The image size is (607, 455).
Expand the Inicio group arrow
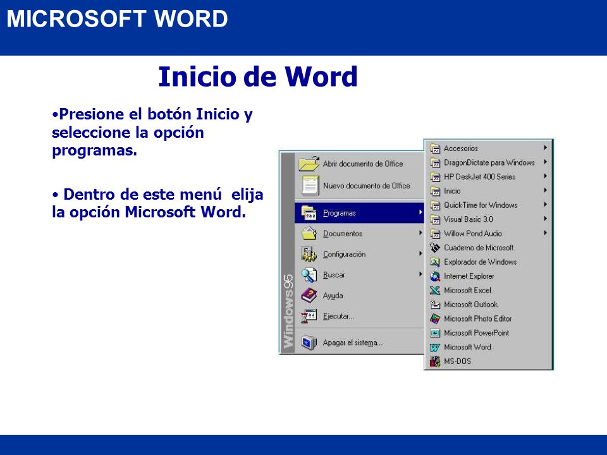[545, 190]
